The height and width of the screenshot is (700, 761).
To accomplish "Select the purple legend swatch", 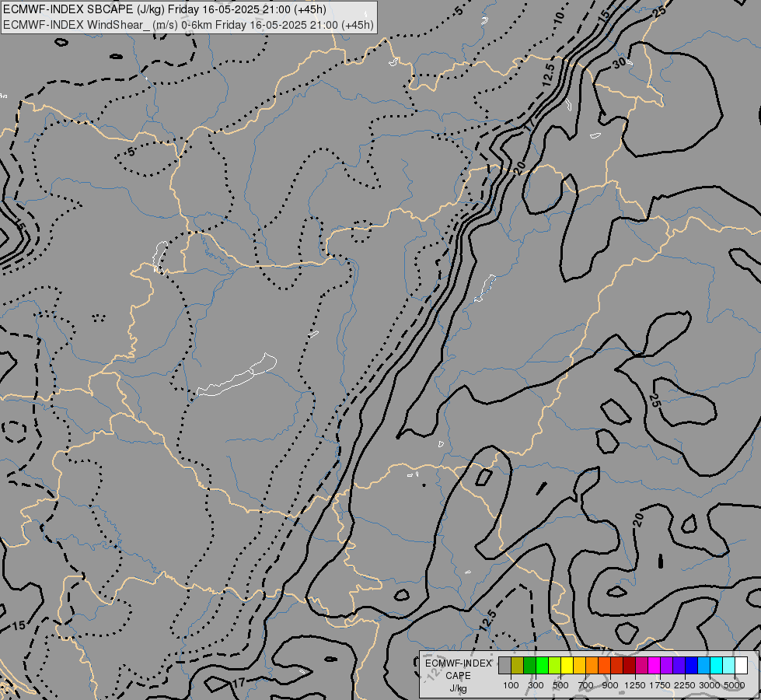I will coord(667,666).
